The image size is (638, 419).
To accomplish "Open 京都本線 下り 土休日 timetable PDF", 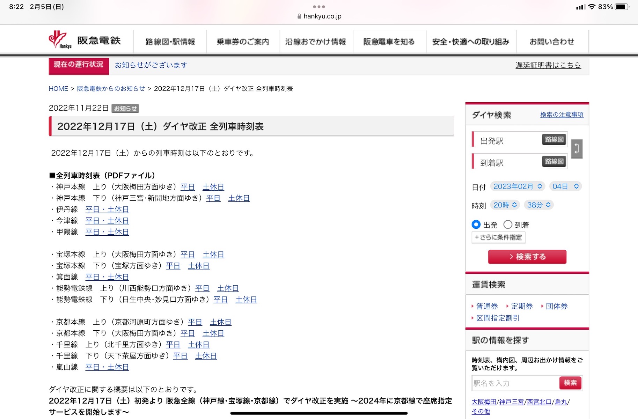I will (213, 333).
